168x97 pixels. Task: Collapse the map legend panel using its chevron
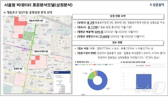click(69, 72)
